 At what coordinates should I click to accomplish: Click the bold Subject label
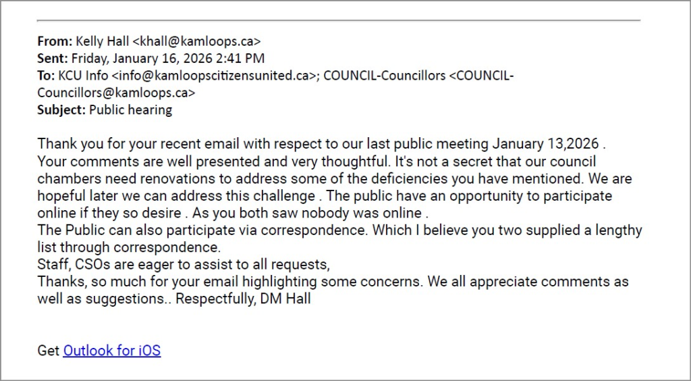click(x=61, y=109)
